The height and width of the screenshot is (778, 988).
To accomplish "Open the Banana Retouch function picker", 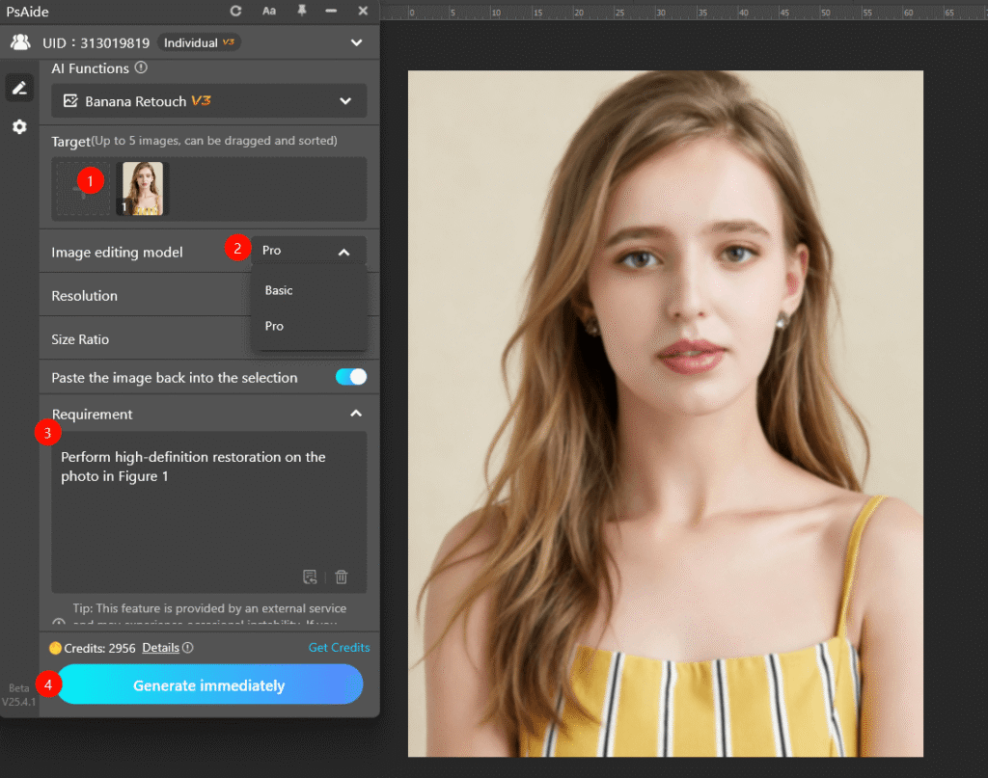I will click(208, 100).
